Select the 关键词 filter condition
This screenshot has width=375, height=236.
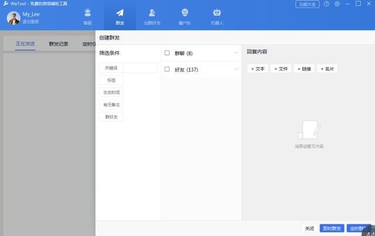pos(111,68)
